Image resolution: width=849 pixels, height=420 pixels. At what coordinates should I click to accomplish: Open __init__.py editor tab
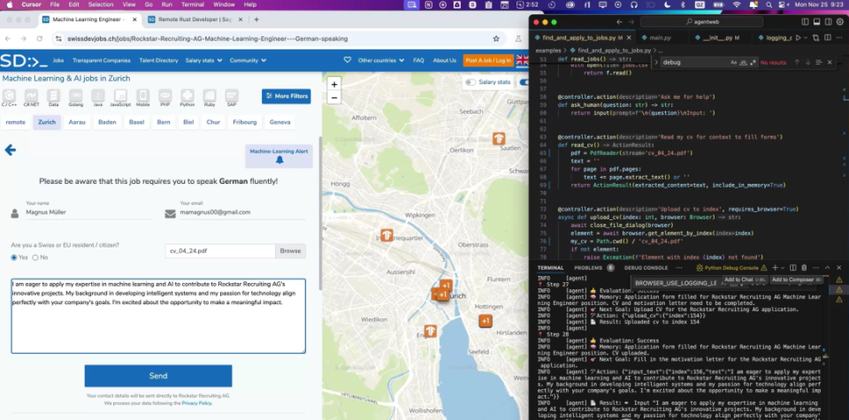pos(719,37)
